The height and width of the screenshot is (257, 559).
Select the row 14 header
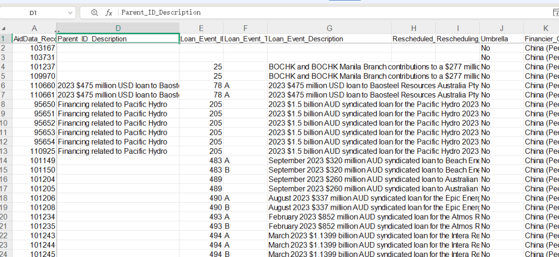[6, 161]
